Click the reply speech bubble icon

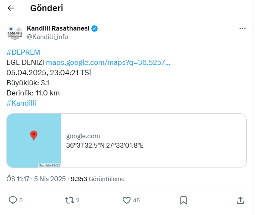coord(13,200)
